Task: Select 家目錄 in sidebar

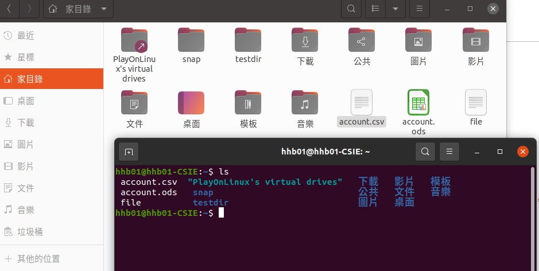Action: coord(52,79)
